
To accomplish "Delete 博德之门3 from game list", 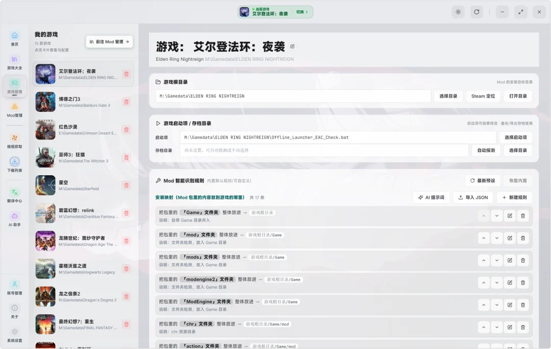I will click(x=127, y=102).
